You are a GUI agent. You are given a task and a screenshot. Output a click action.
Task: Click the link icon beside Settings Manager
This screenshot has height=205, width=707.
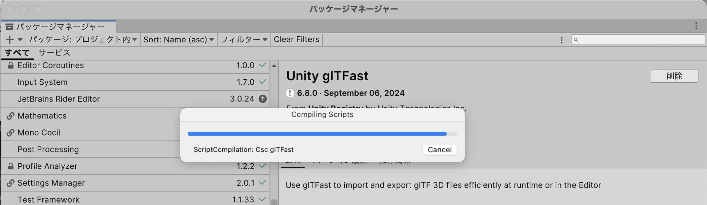pos(10,183)
